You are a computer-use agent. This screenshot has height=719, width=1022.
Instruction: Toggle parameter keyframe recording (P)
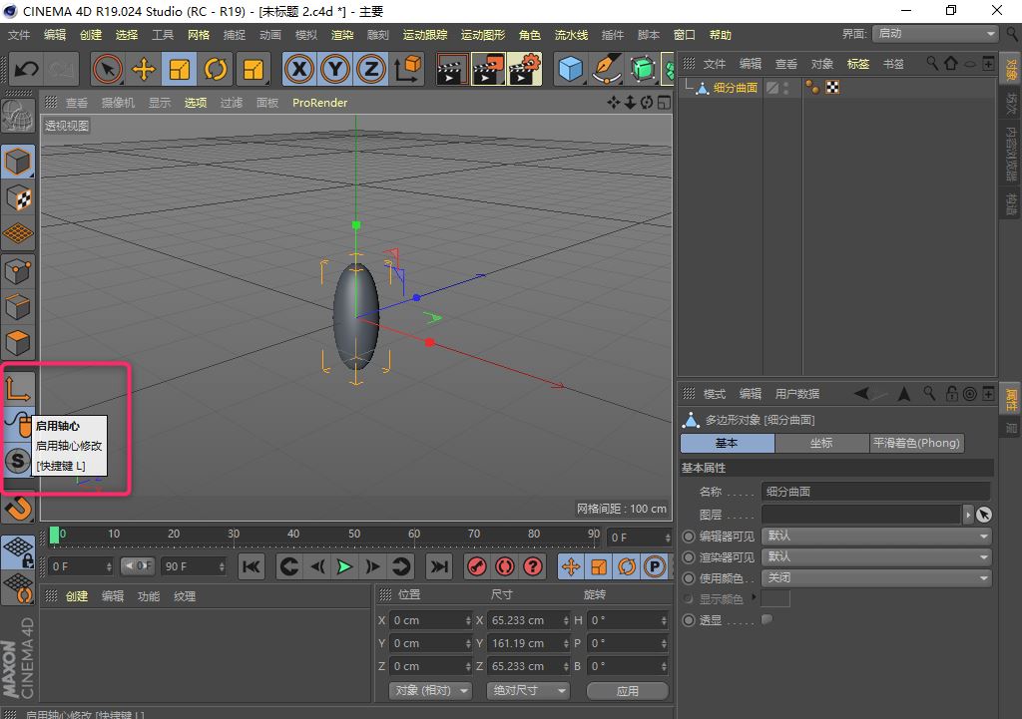[655, 566]
